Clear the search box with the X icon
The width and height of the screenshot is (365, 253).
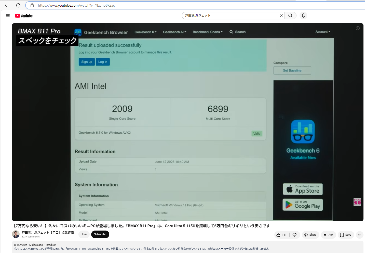pos(281,16)
